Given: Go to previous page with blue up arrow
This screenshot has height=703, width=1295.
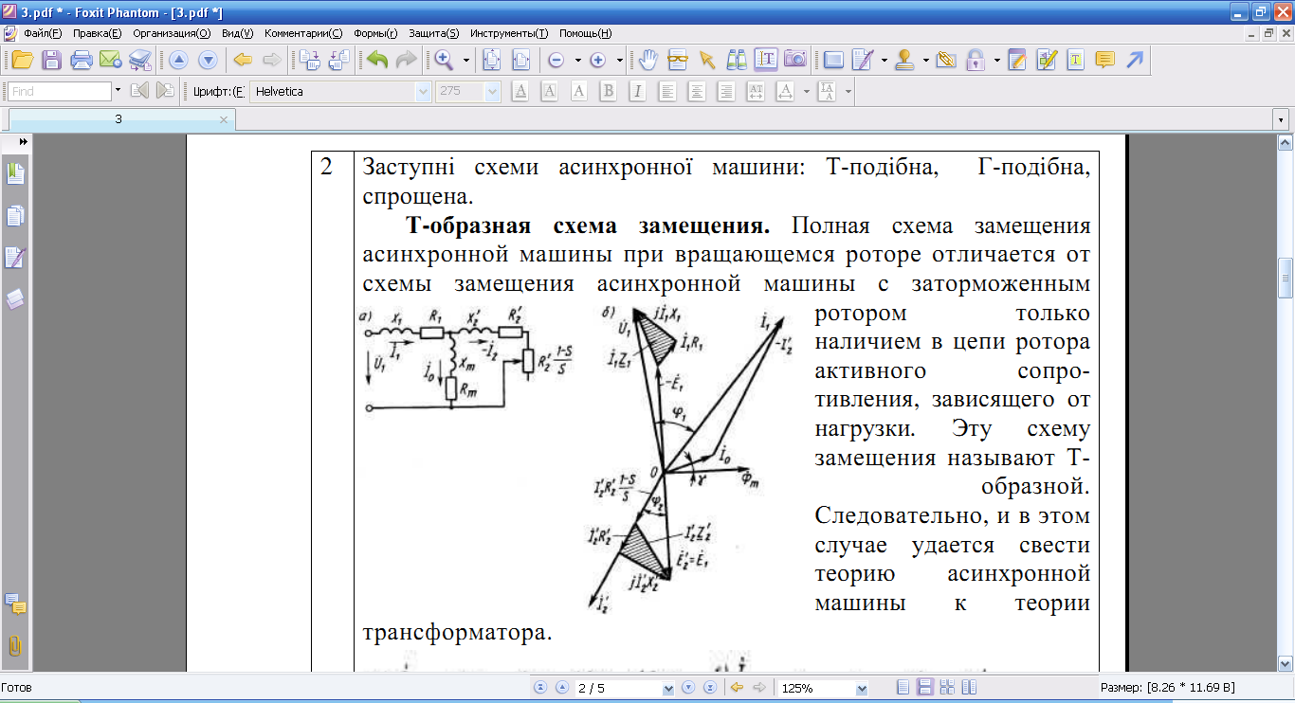Looking at the screenshot, I should click(x=178, y=60).
